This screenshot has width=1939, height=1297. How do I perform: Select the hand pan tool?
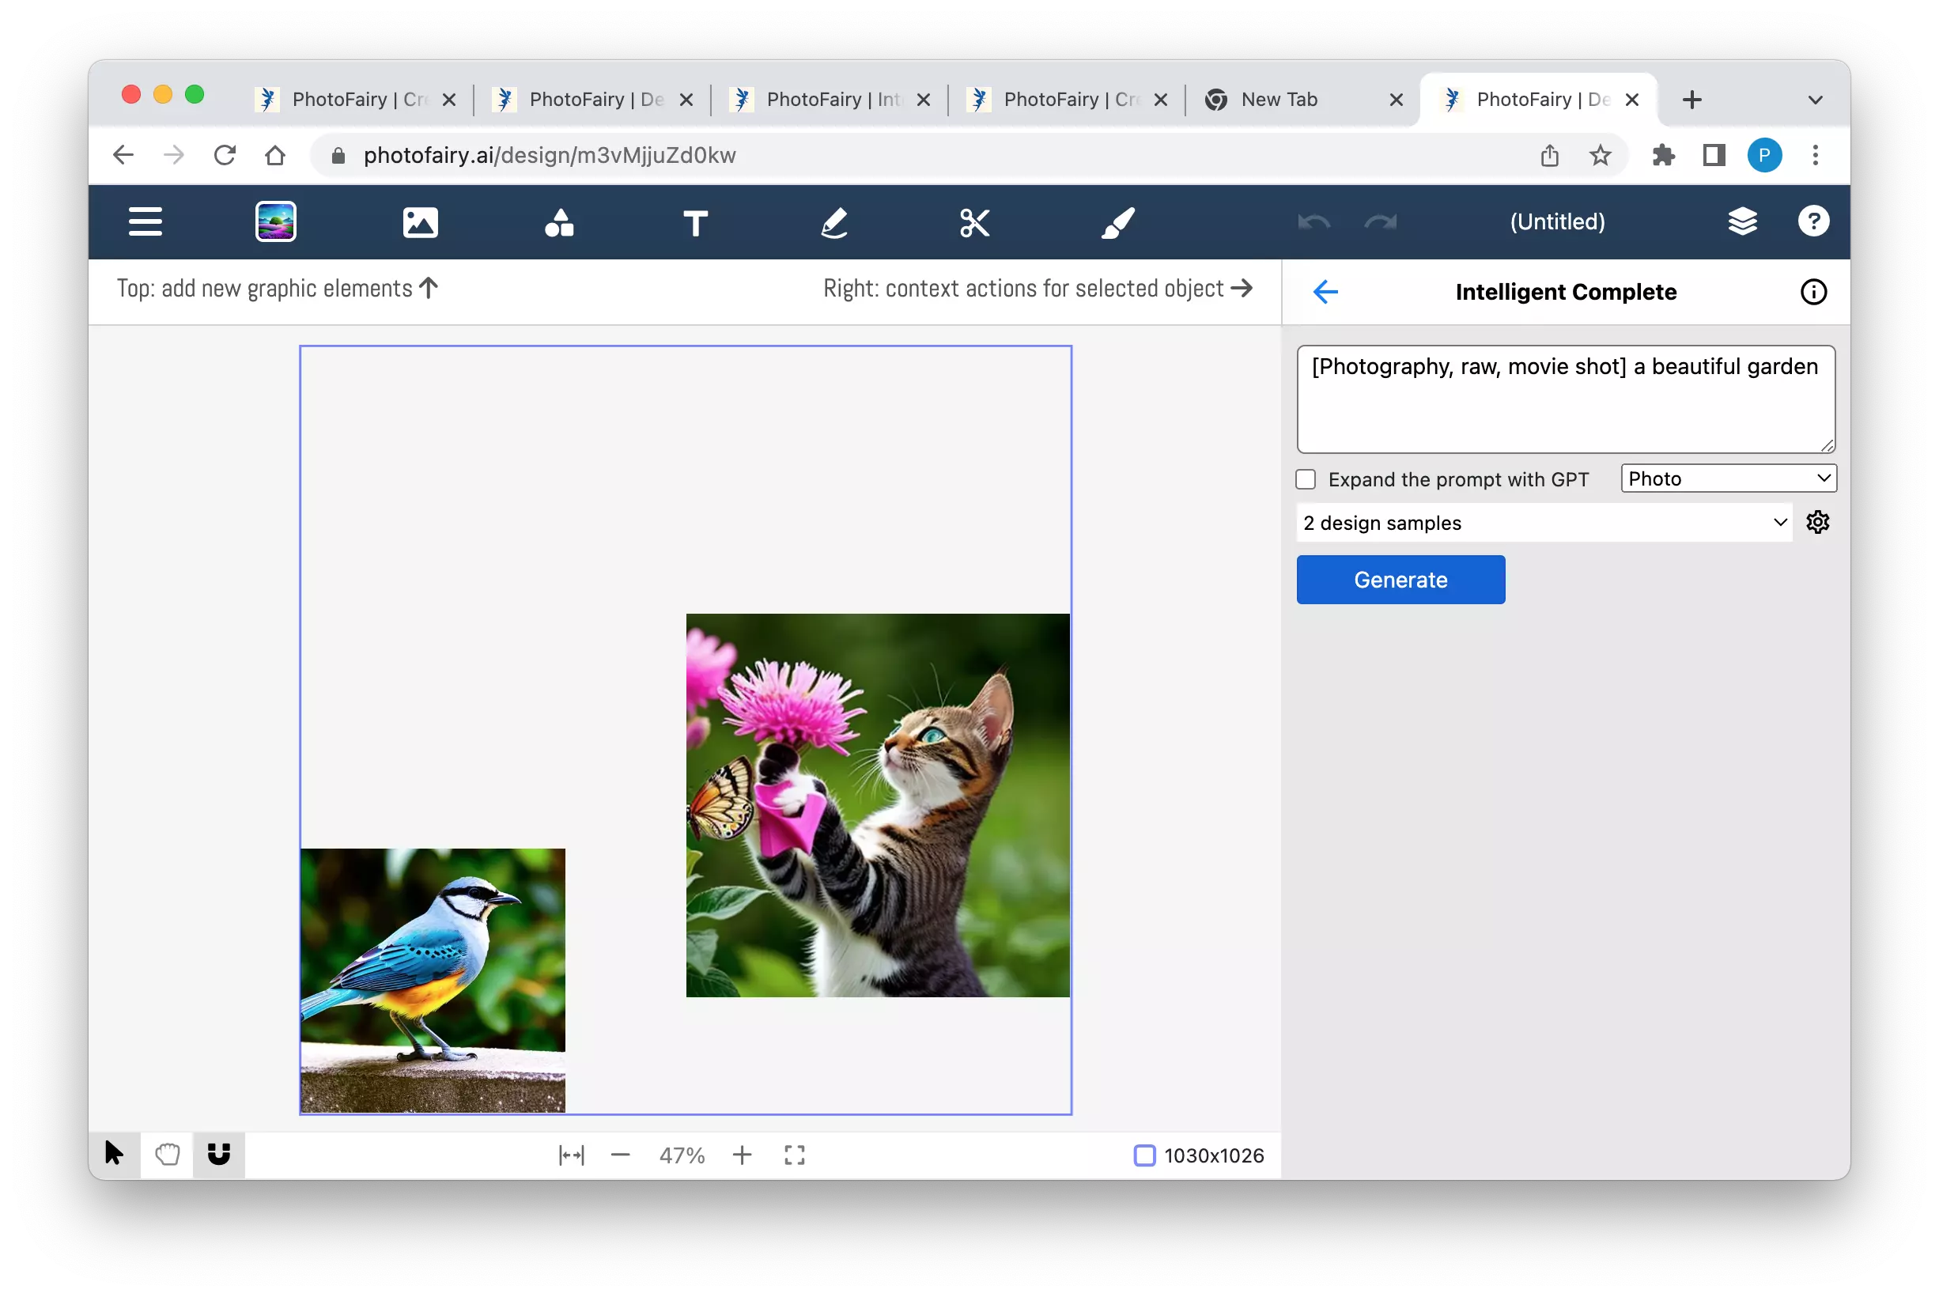(167, 1154)
